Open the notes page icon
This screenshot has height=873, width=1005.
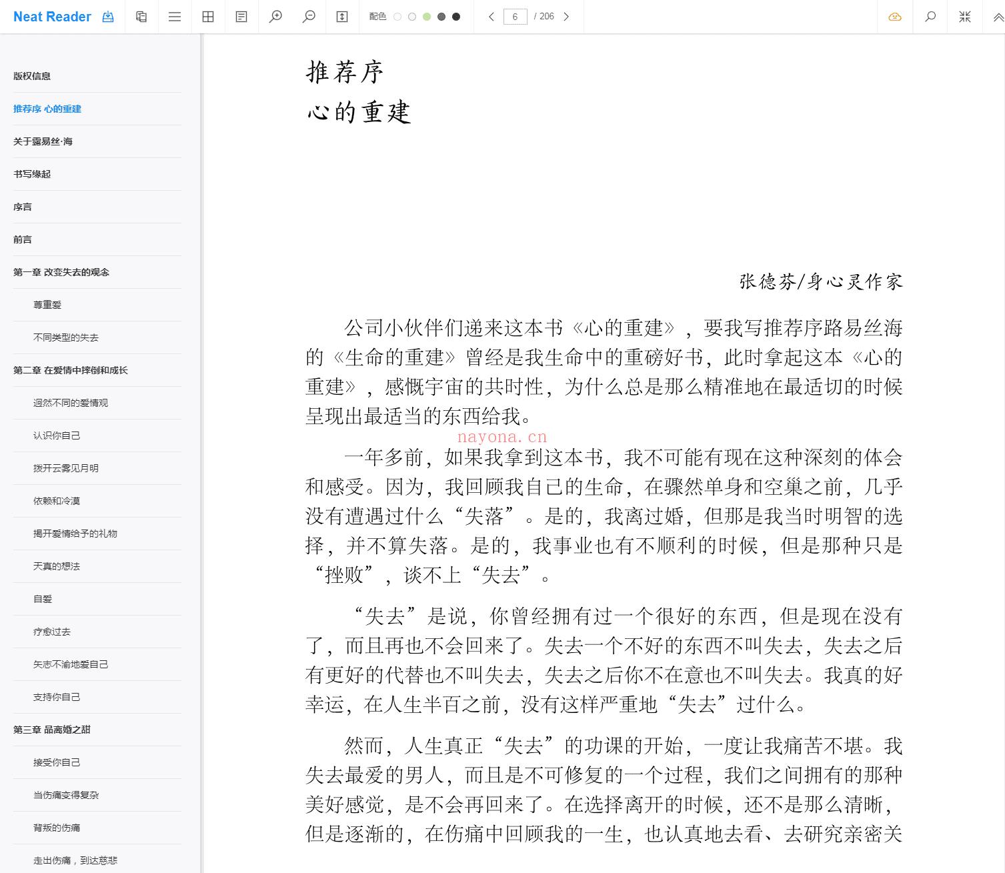click(x=241, y=17)
